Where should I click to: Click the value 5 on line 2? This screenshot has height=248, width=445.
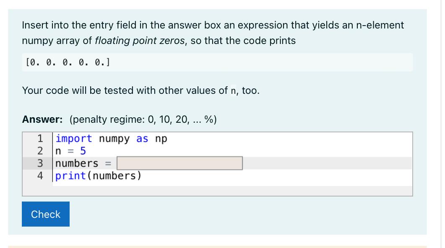coord(83,151)
